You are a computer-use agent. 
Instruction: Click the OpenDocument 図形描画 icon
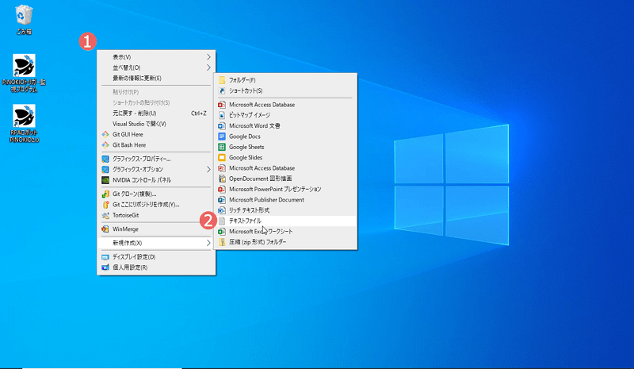coord(222,179)
